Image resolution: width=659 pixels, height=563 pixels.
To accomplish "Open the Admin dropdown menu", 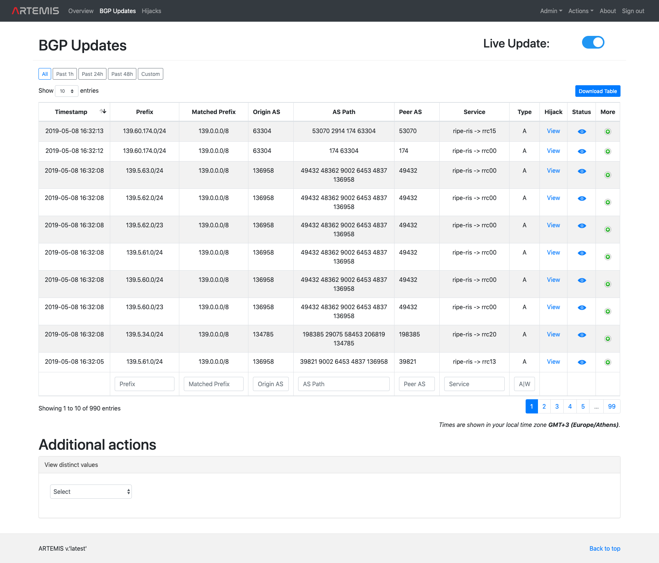I will [551, 11].
